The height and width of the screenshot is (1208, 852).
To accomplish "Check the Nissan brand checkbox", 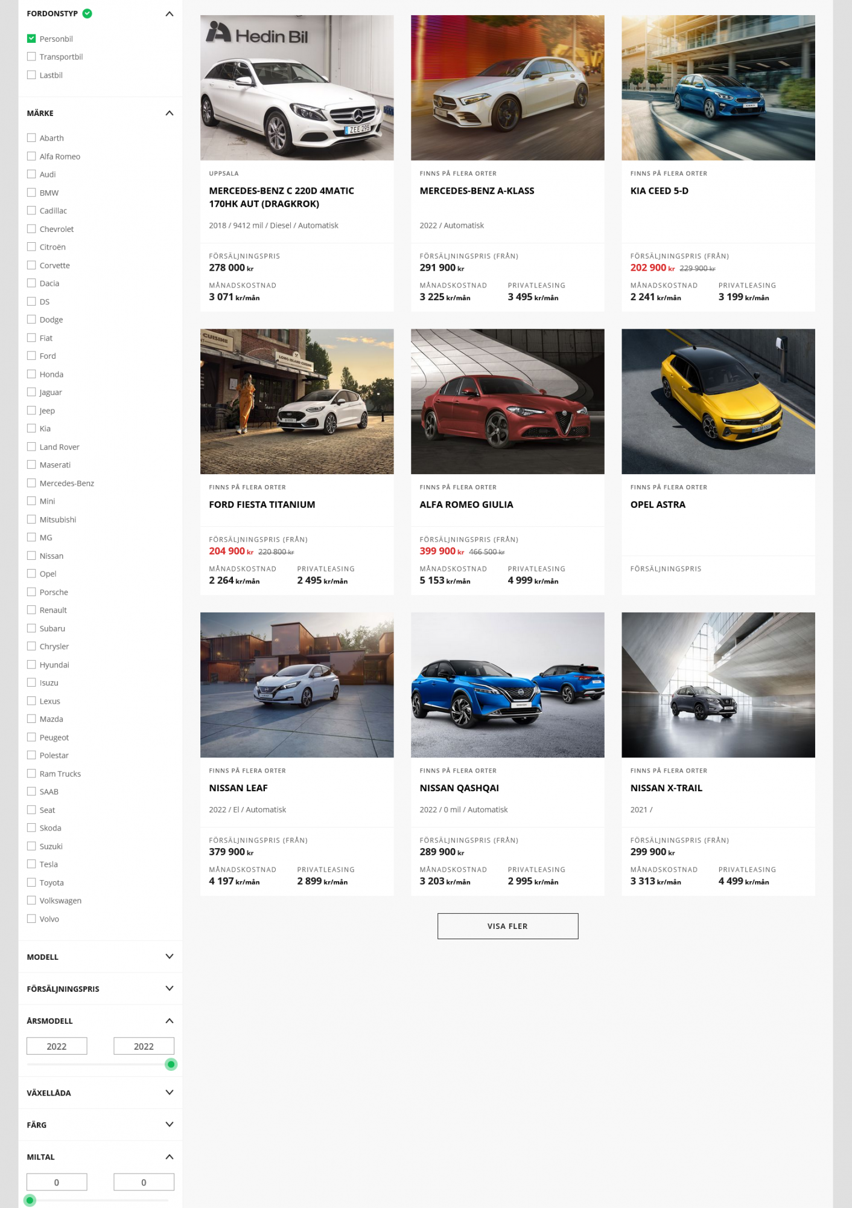I will point(31,556).
